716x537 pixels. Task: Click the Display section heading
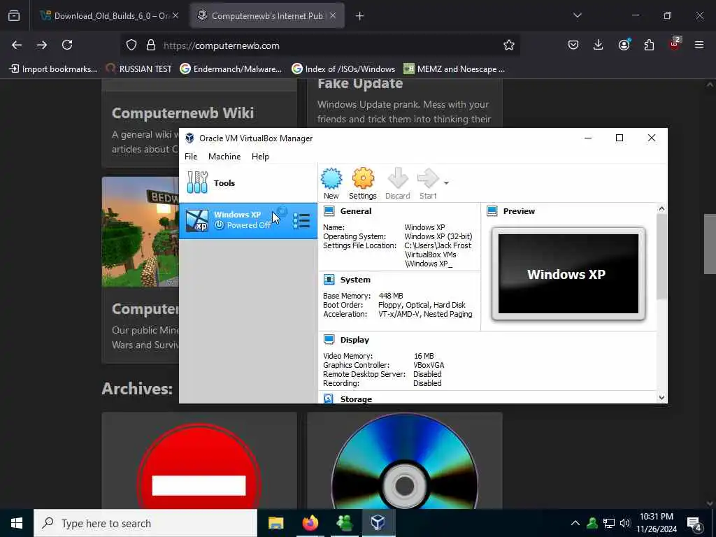point(355,340)
